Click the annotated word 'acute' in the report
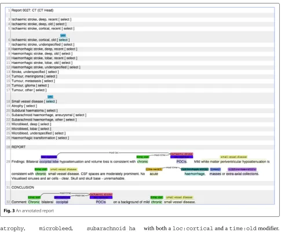281x232 pixels. point(154,174)
